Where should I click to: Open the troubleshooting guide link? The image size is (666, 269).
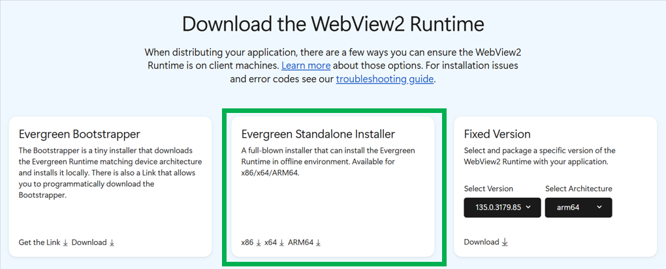[x=385, y=79]
